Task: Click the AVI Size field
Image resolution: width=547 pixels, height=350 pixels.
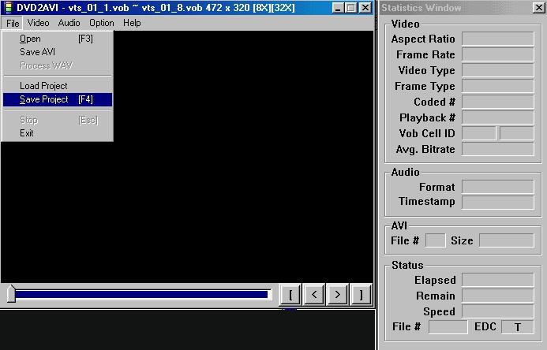Action: pos(507,240)
